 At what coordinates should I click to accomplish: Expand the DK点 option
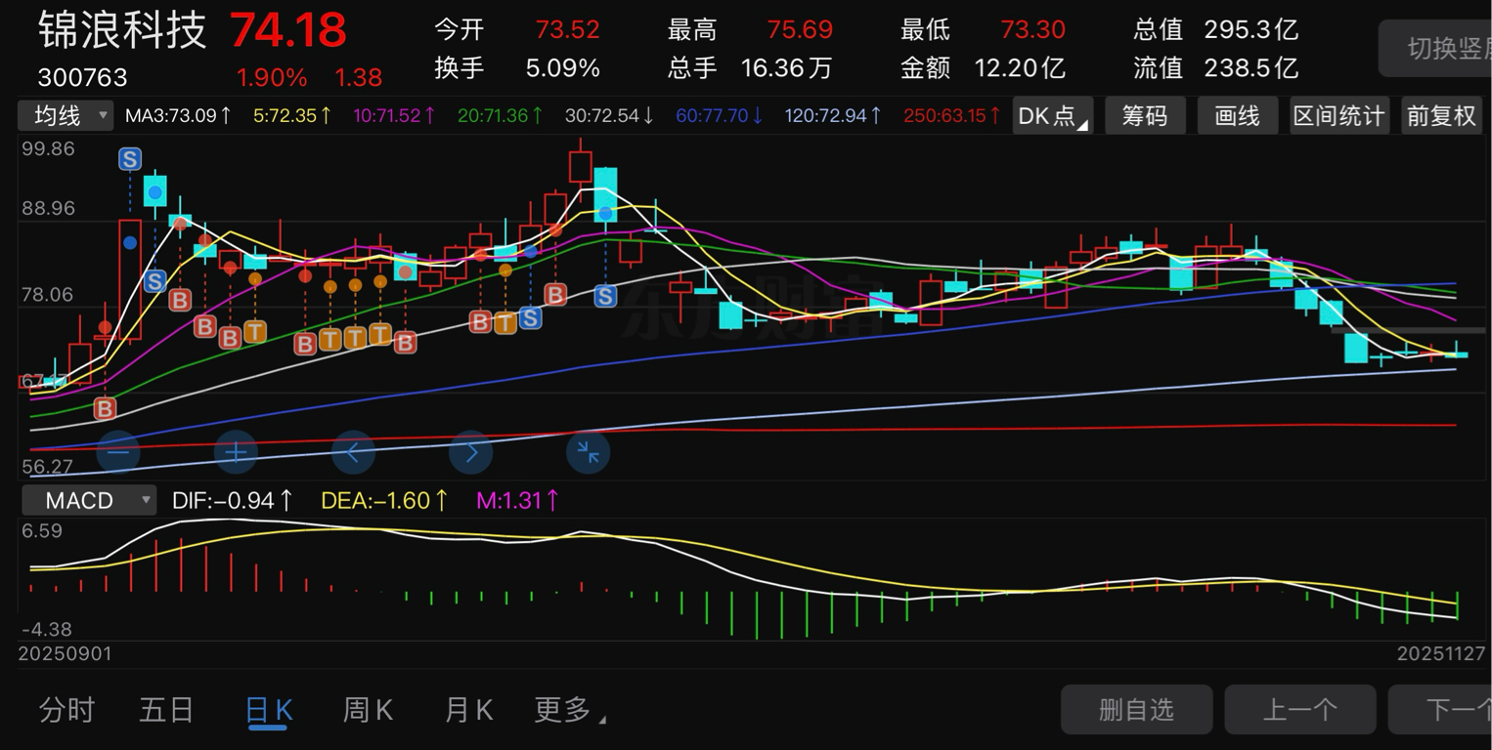pos(1053,115)
